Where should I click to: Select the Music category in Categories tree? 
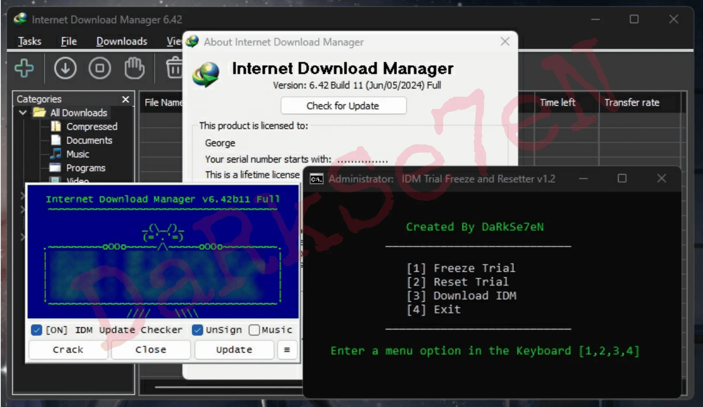point(78,154)
